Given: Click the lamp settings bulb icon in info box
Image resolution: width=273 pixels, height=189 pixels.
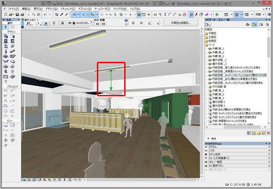Looking at the screenshot, I should coord(54,23).
